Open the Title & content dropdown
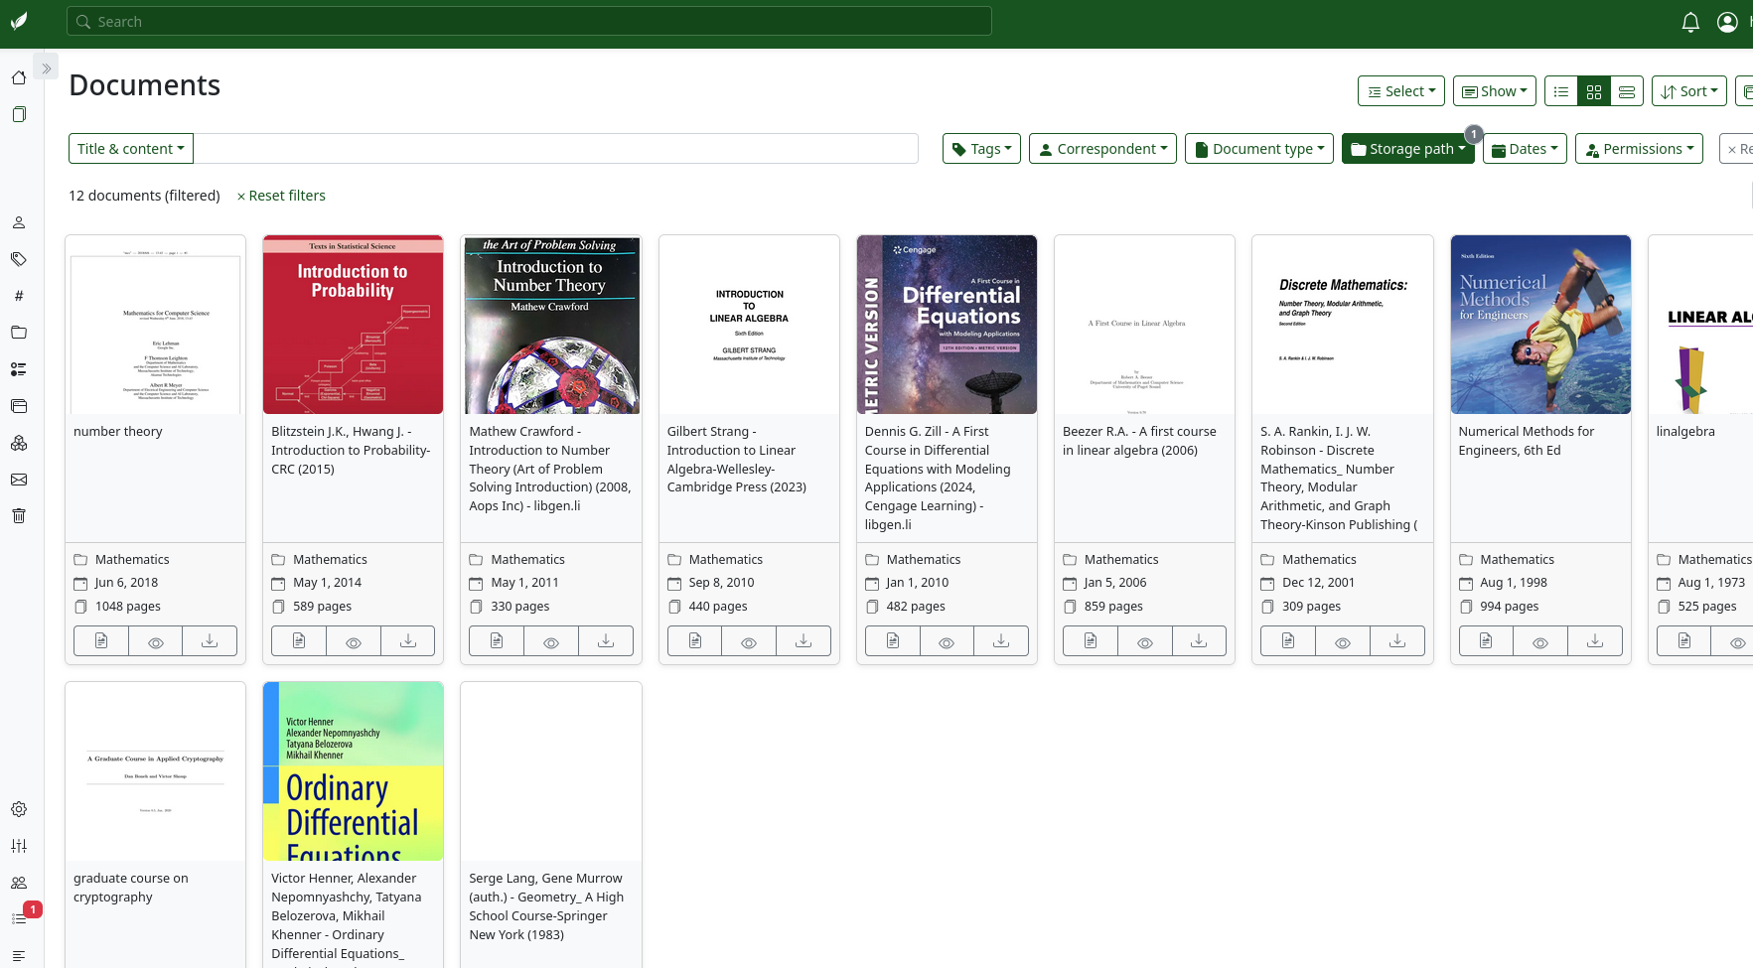The width and height of the screenshot is (1753, 968). coord(131,149)
